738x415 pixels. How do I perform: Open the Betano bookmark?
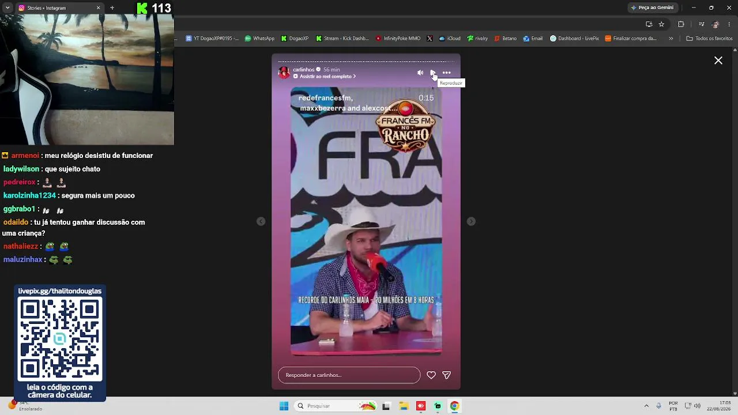506,39
